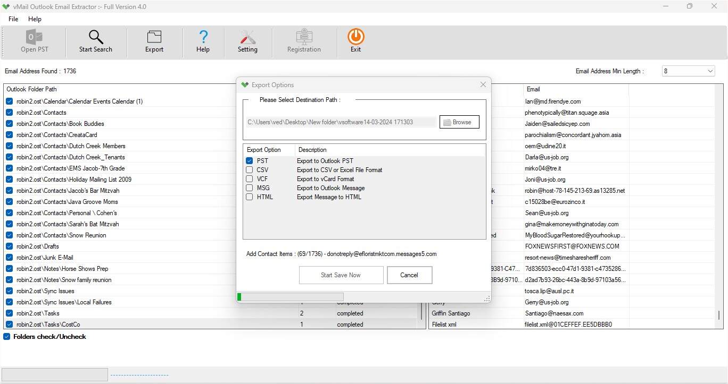Uncheck robin2.ost\Contacts folder checkbox
Screen dimensions: 728x384
coord(10,113)
